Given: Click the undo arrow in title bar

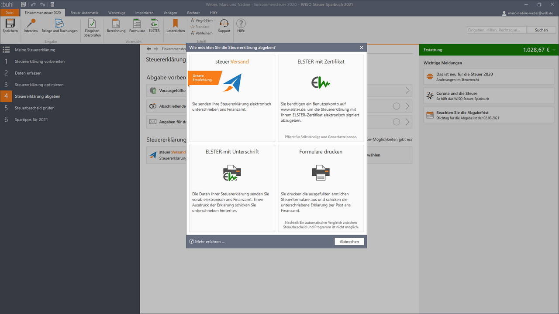Looking at the screenshot, I should click(x=33, y=4).
